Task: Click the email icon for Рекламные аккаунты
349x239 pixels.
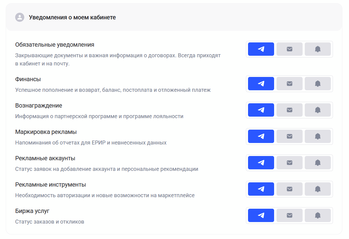Action: click(x=289, y=162)
